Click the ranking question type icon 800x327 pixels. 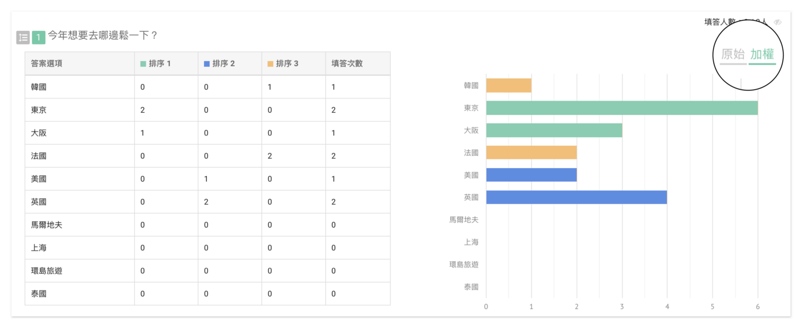(x=23, y=38)
